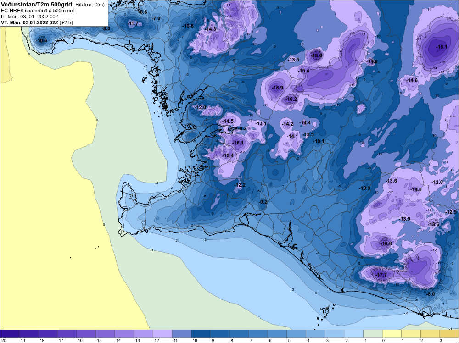Click legend swatch between -5 and -4
Viewport: 459px width, 343px height.
click(296, 334)
